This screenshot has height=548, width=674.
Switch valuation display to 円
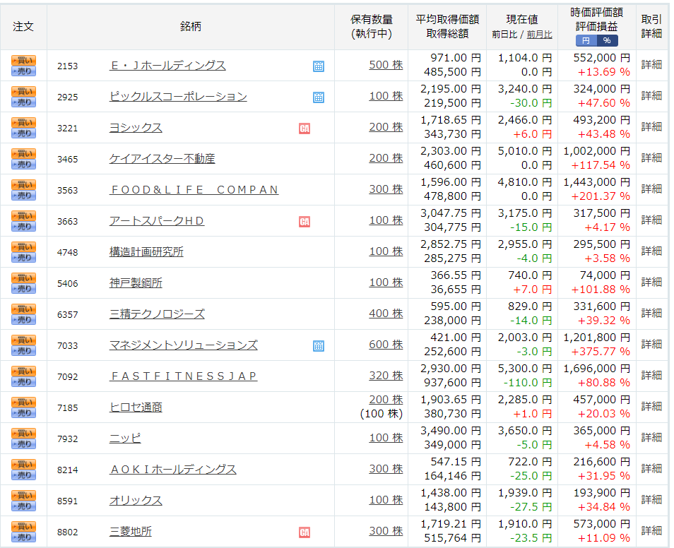click(586, 40)
